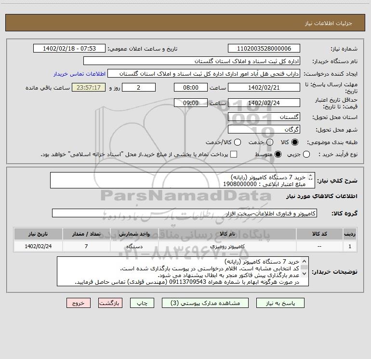Click the تاریخ نیاز column header

click(38, 234)
